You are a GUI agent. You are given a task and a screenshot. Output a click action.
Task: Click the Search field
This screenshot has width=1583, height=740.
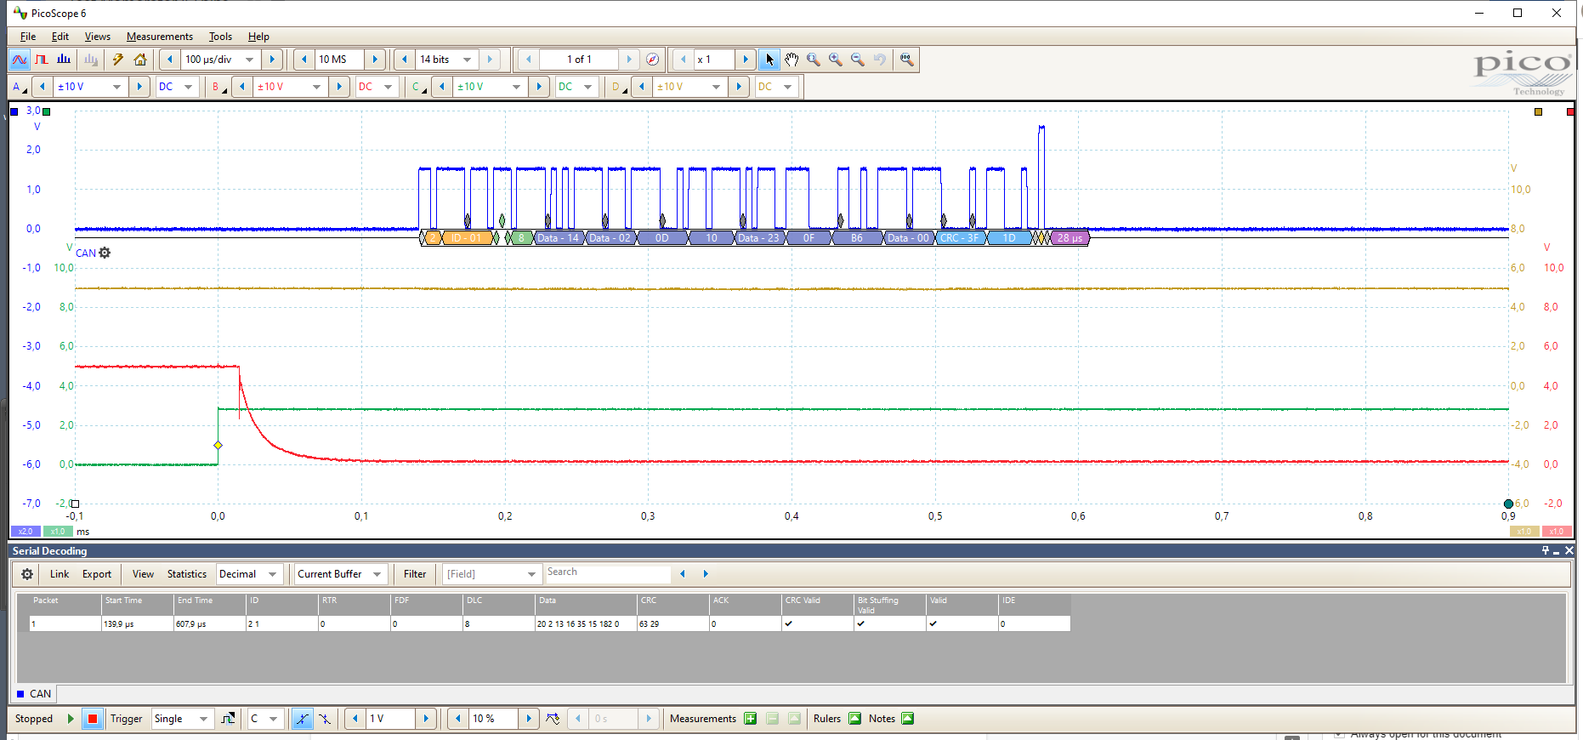[x=608, y=572]
